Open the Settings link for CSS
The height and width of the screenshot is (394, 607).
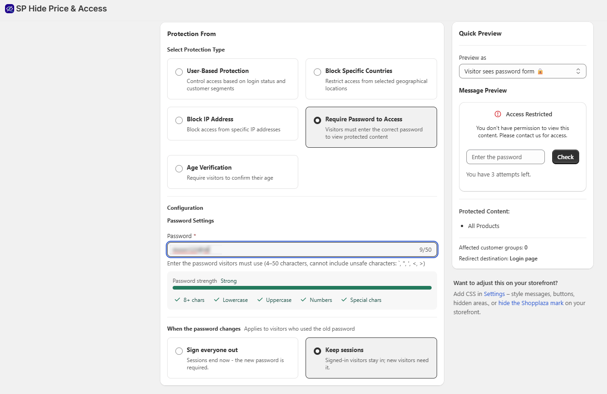494,294
